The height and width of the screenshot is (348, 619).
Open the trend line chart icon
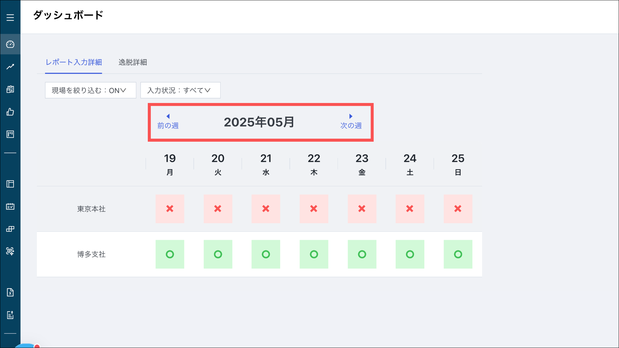(10, 67)
